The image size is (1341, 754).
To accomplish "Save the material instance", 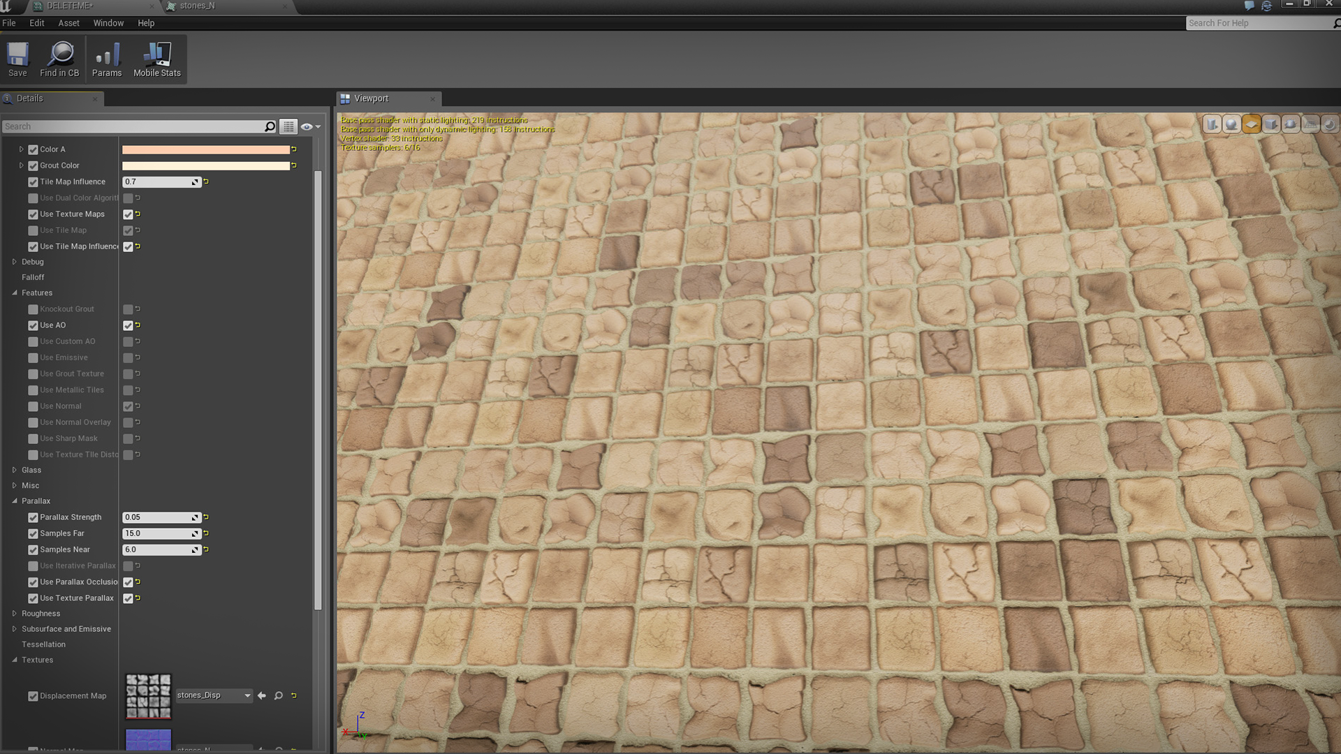I will 17,59.
